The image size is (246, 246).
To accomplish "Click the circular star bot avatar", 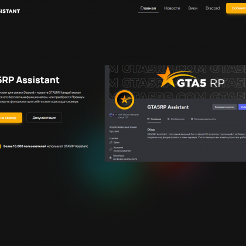I will (x=124, y=100).
